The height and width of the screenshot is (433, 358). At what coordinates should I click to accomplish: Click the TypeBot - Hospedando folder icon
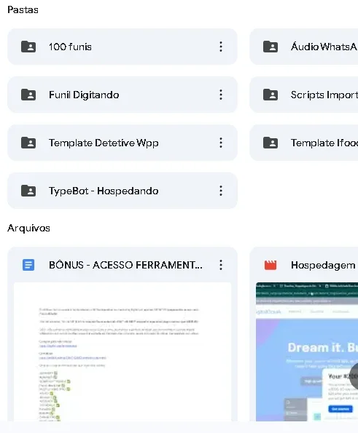[x=28, y=191]
